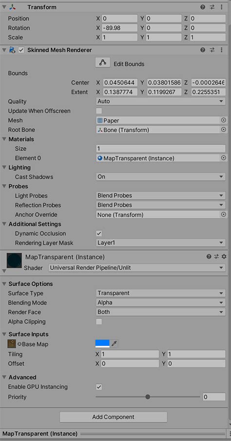Viewport: 231px width, 441px height.
Task: Click the Rotation X field
Action: (x=119, y=28)
